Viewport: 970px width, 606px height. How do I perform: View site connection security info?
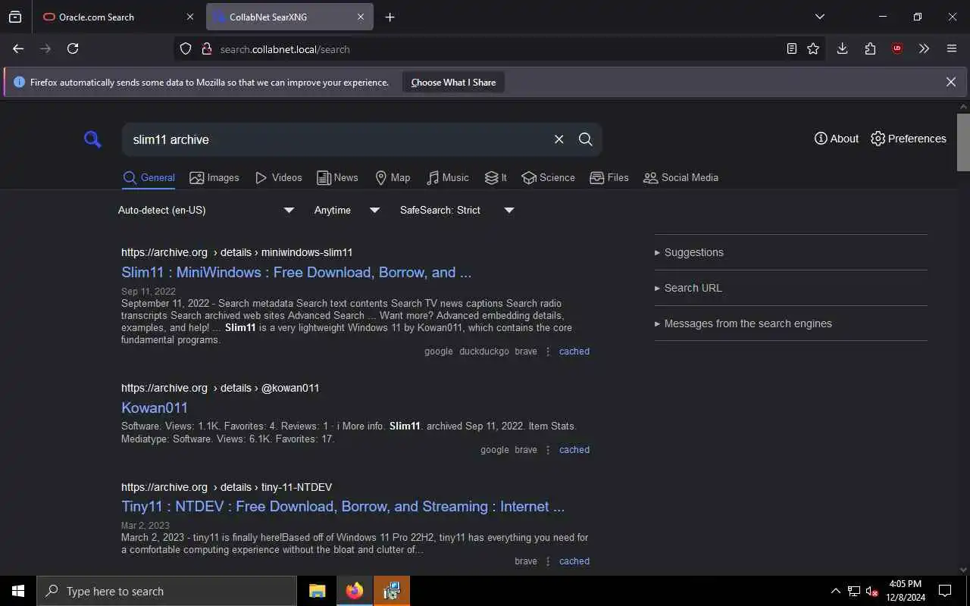pyautogui.click(x=205, y=49)
